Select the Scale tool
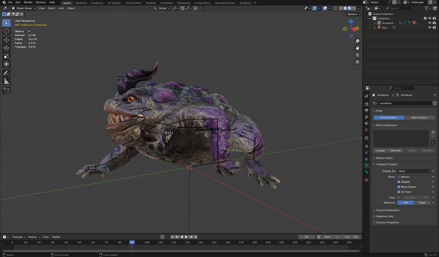This screenshot has height=257, width=439. (6, 56)
